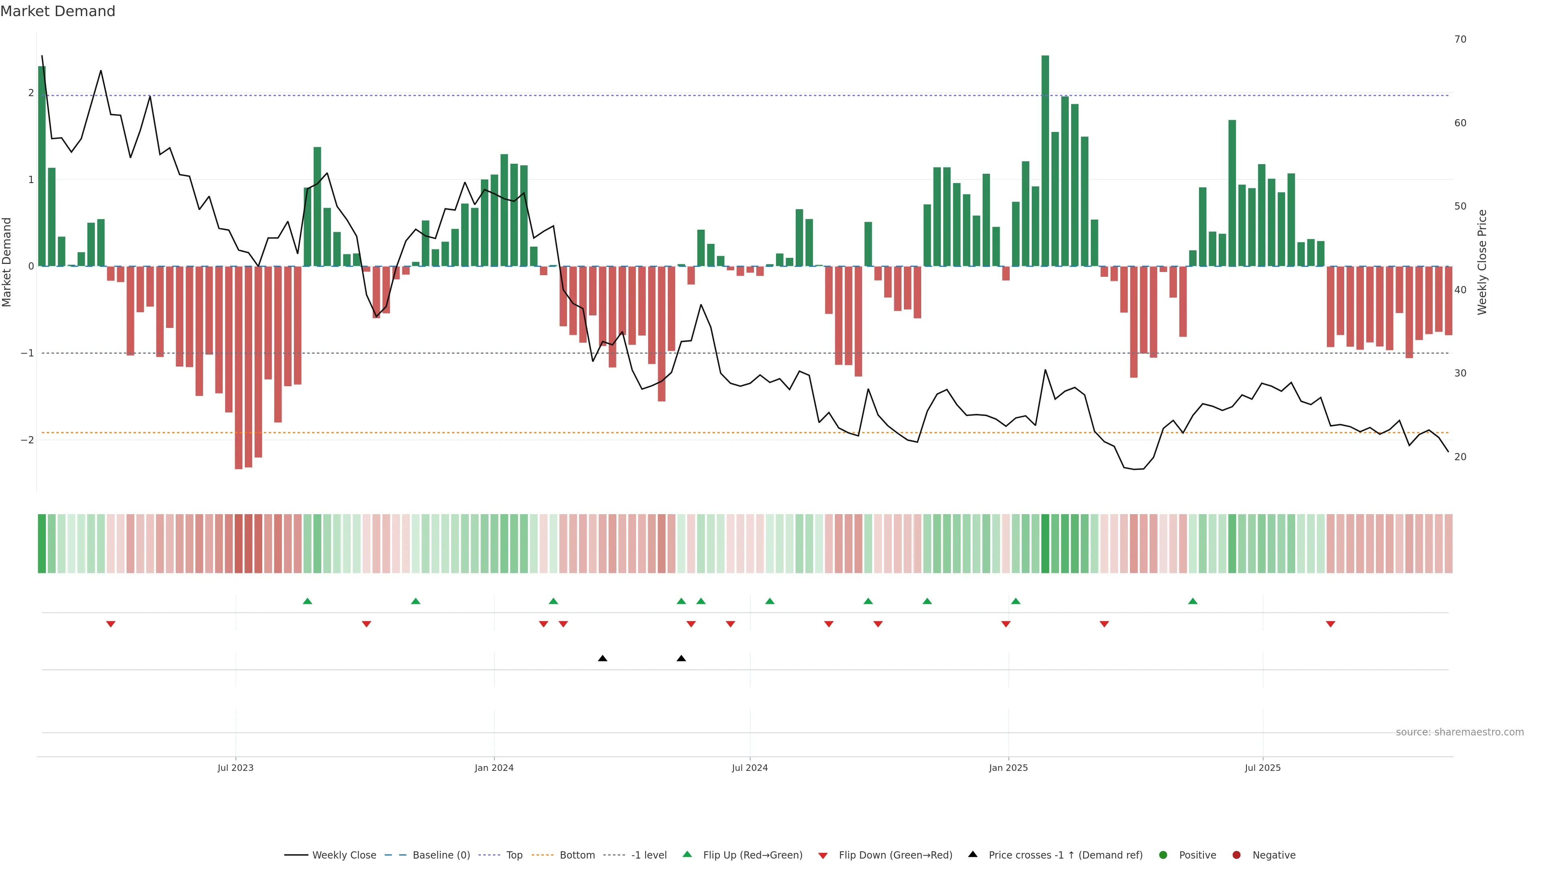Screen dimensions: 1544x869
Task: Click the Jan 2025 axis label
Action: [x=1008, y=768]
